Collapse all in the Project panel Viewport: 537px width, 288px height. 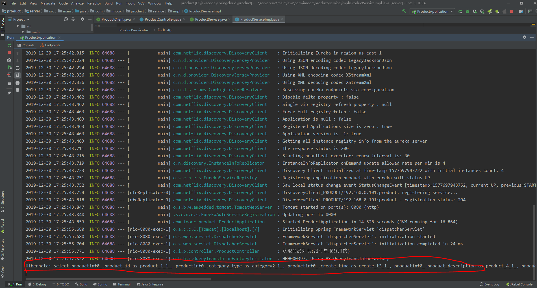click(73, 19)
